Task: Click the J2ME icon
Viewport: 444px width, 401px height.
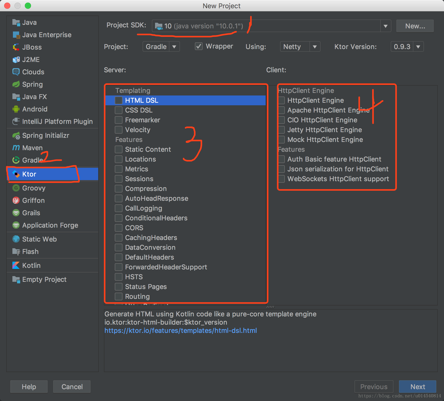Action: 16,60
